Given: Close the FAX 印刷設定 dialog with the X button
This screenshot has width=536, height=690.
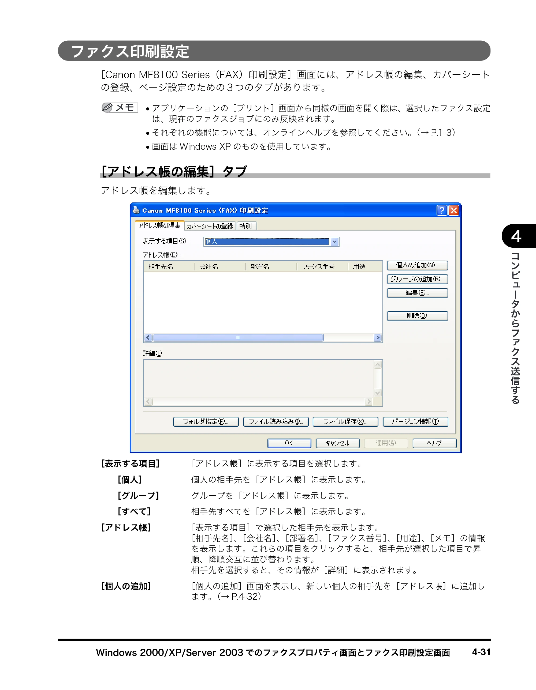Looking at the screenshot, I should tap(454, 210).
